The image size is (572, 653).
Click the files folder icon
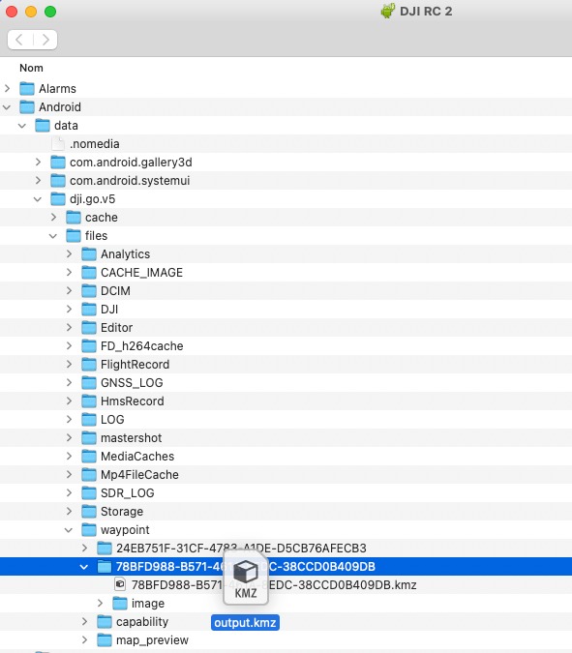tap(74, 236)
